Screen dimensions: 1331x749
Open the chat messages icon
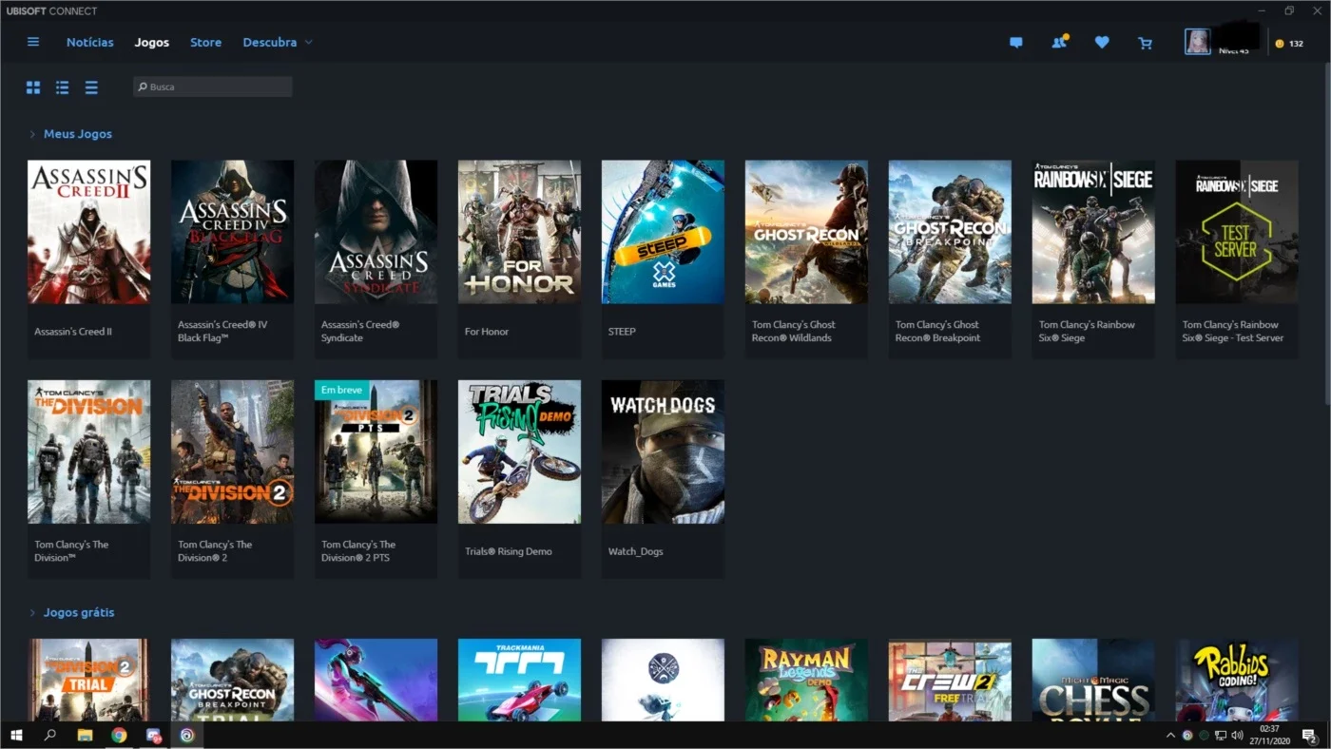point(1016,43)
